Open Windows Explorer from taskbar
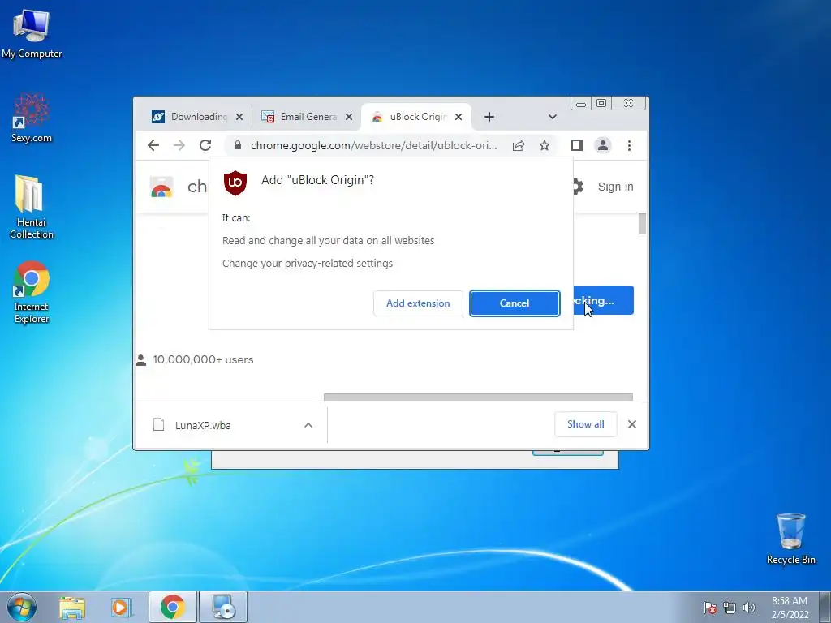The image size is (831, 623). coord(72,607)
